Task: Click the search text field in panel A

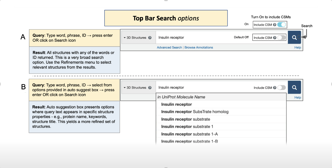Action: (193, 37)
